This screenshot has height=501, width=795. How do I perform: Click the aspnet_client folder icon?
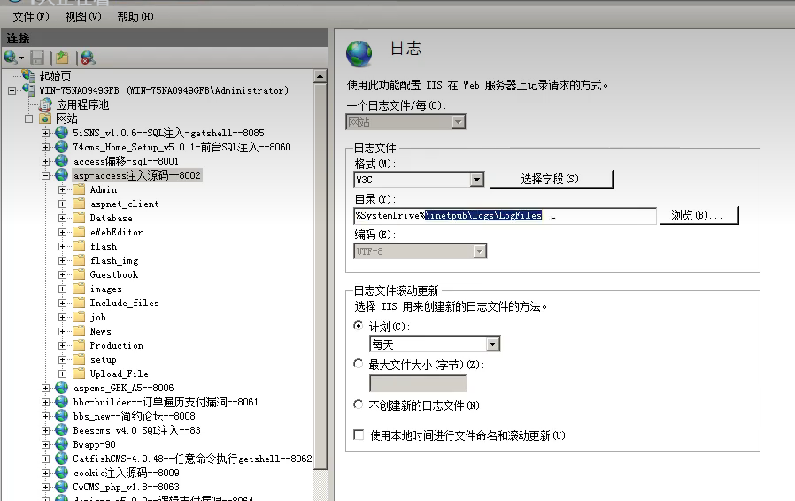79,204
